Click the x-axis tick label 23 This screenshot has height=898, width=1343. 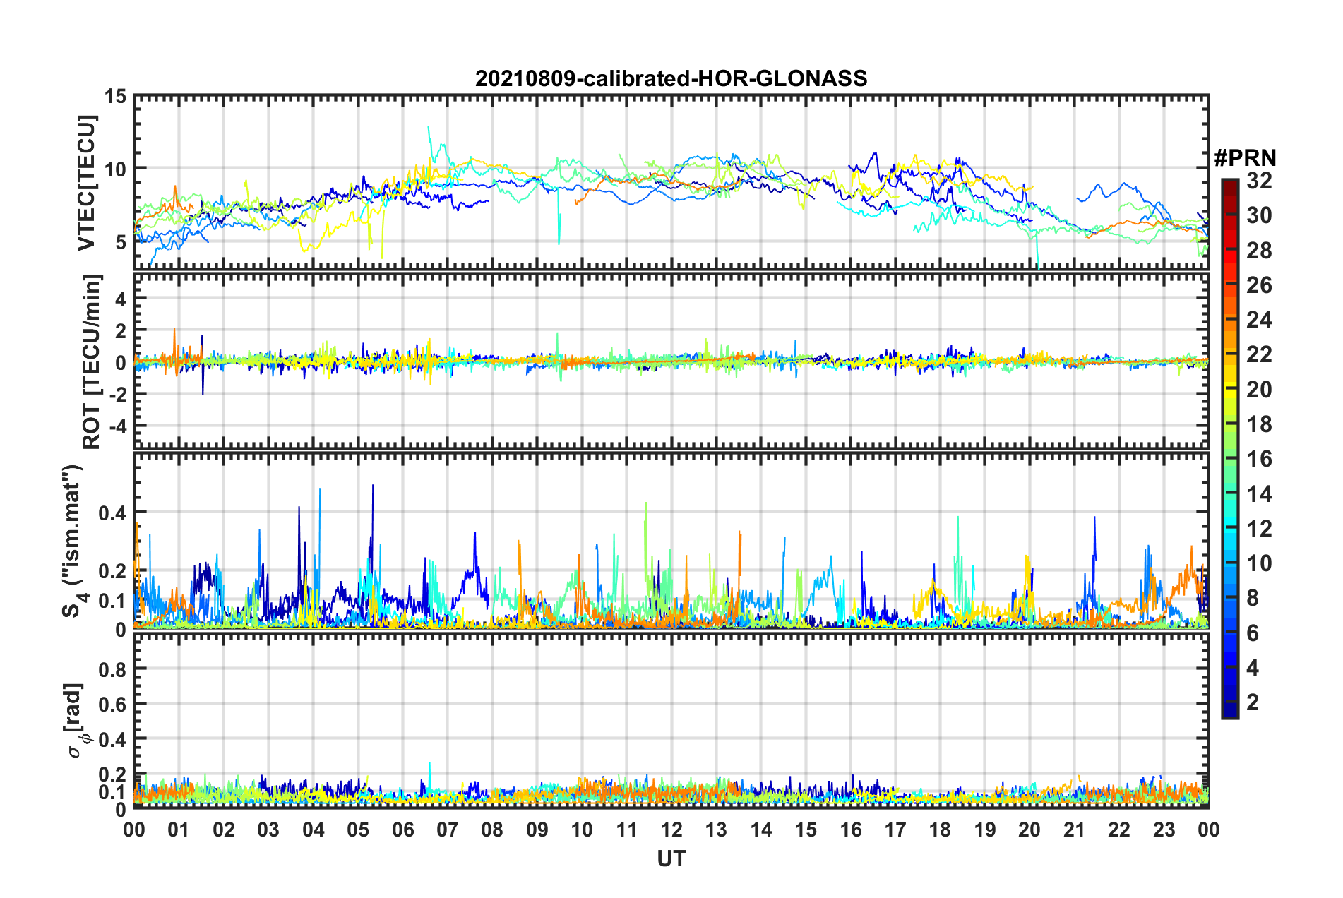point(1164,830)
